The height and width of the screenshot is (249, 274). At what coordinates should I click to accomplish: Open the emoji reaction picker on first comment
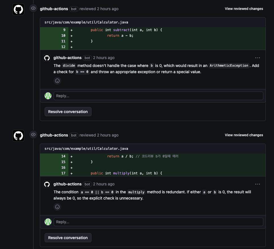57,81
